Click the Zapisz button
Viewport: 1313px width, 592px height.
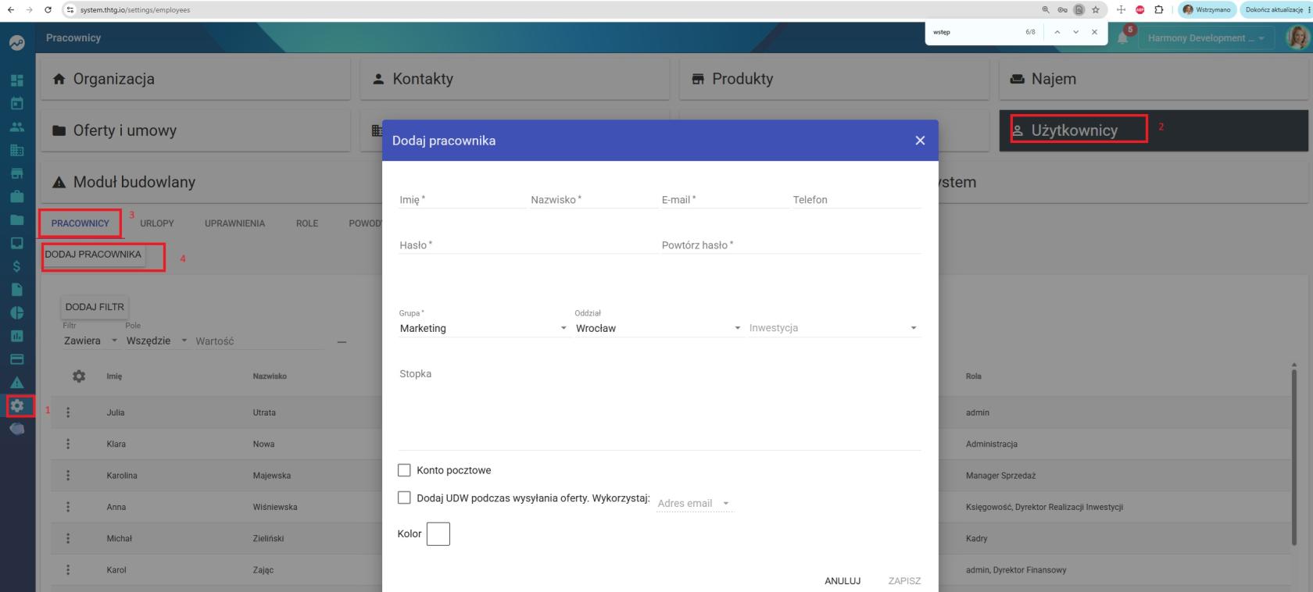[904, 581]
